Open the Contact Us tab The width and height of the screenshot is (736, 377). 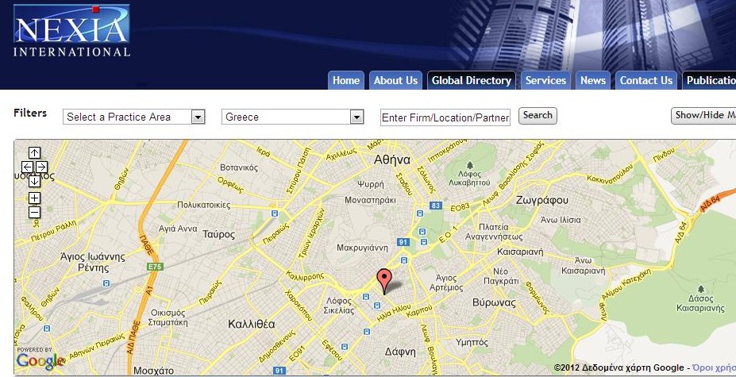click(645, 80)
